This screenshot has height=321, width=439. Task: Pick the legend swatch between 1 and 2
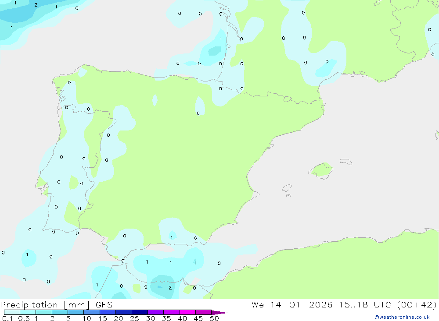click(x=44, y=312)
